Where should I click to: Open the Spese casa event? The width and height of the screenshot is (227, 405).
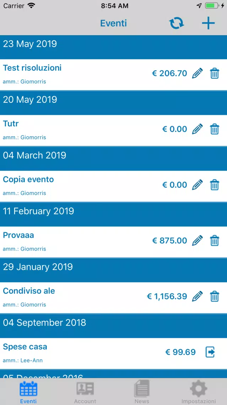coord(114,354)
